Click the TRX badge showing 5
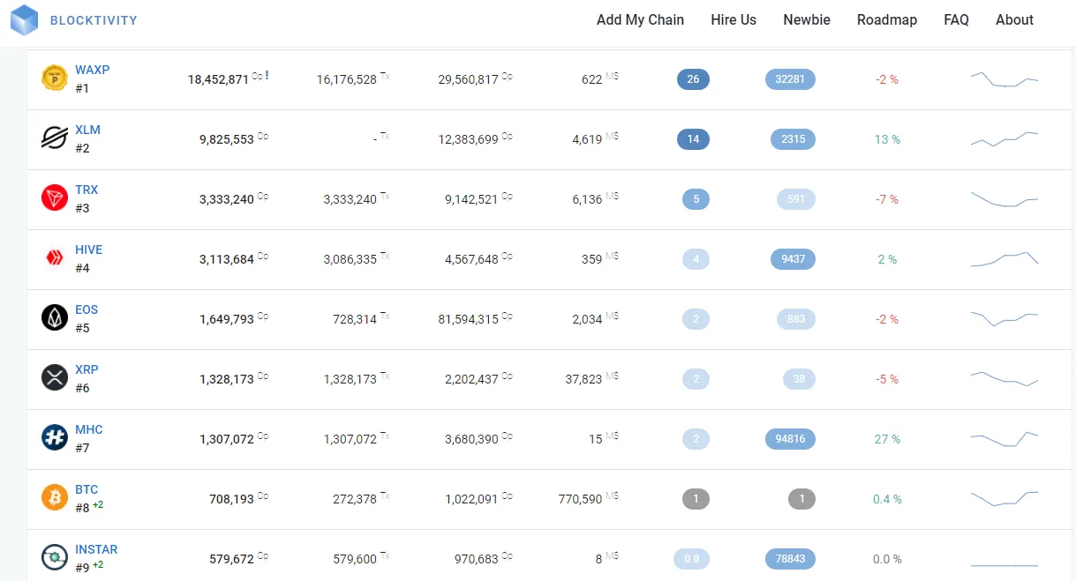Image resolution: width=1076 pixels, height=581 pixels. click(696, 199)
